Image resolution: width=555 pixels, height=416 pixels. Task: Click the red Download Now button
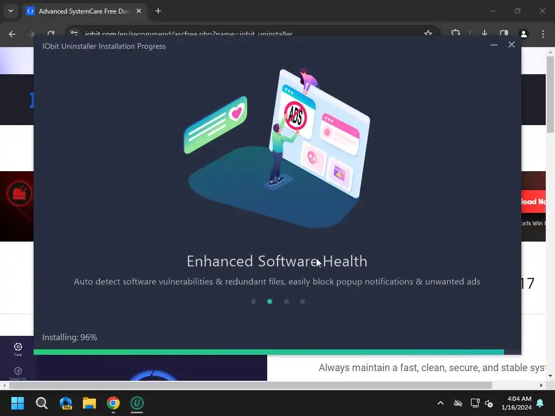pos(533,201)
